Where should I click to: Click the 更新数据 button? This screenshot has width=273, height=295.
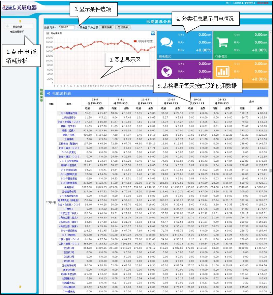pyautogui.click(x=107, y=27)
